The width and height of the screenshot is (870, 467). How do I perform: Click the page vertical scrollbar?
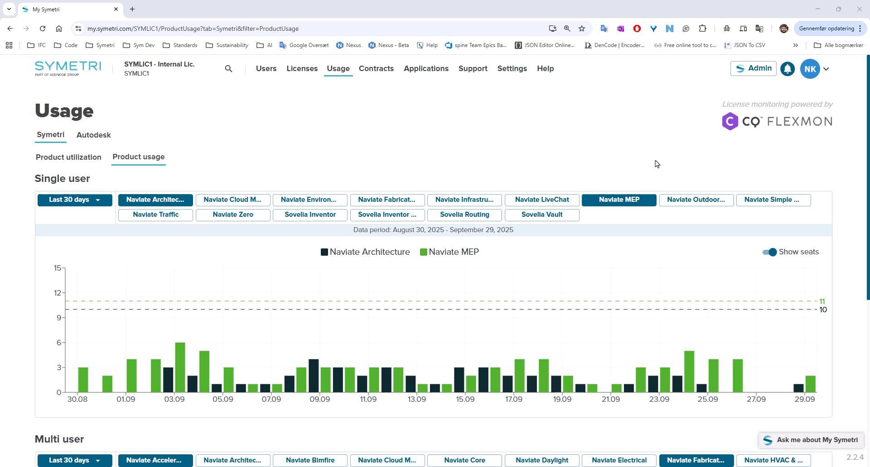[868, 177]
